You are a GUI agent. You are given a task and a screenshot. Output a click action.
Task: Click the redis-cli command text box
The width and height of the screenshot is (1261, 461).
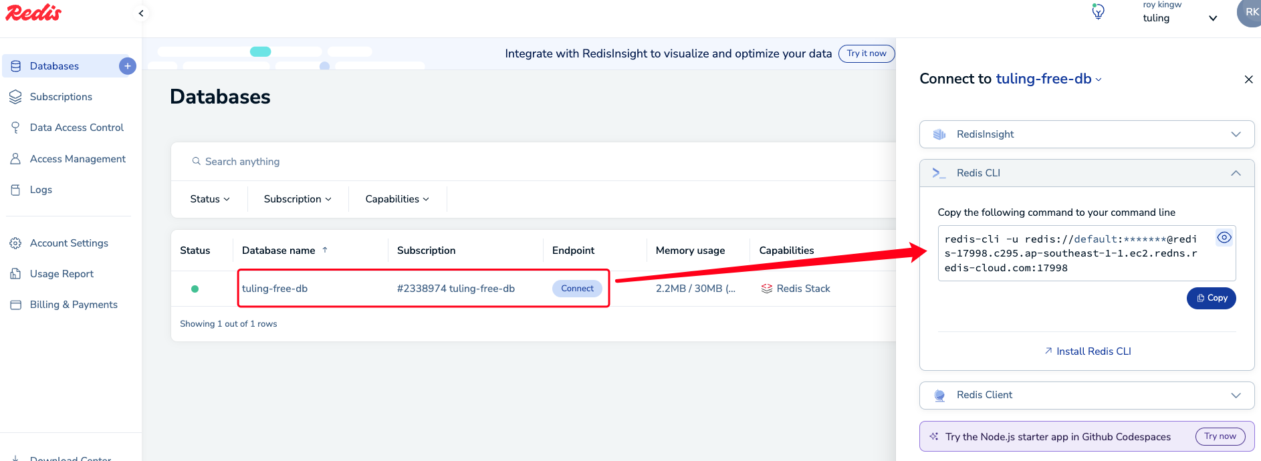coord(1086,253)
